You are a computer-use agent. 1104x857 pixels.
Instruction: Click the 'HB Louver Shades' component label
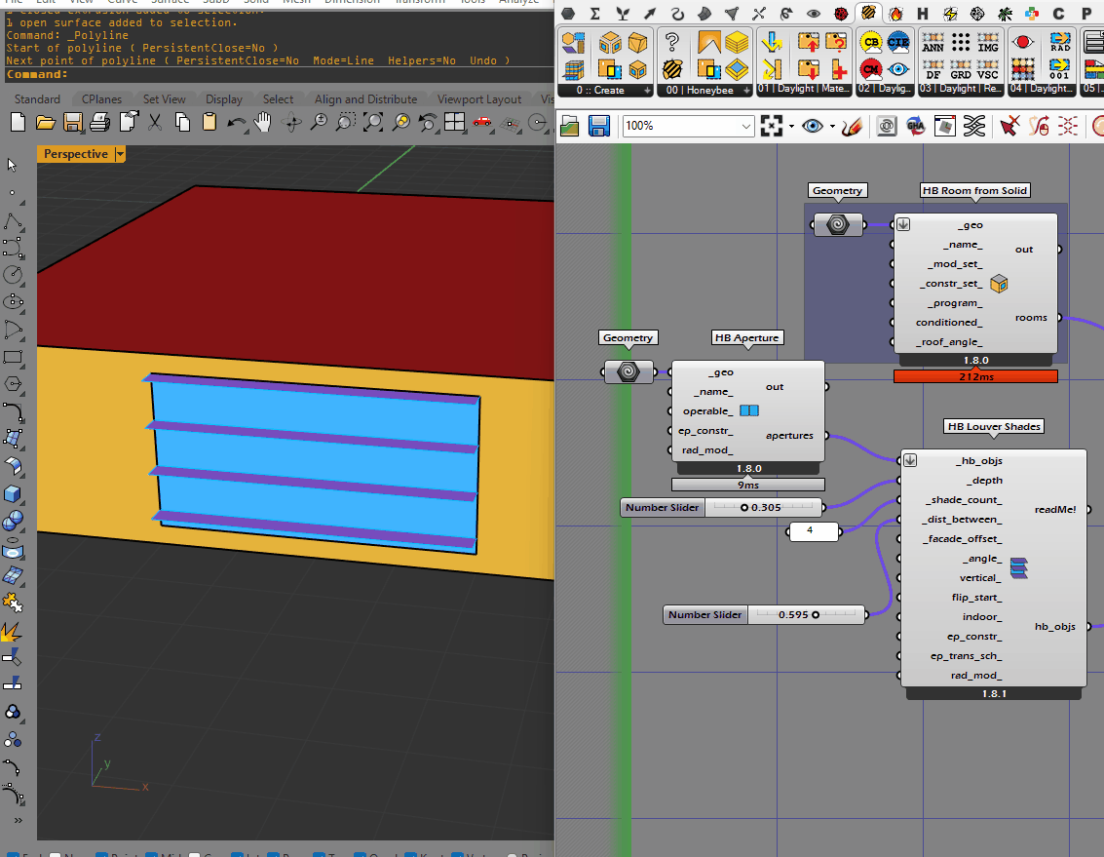994,426
